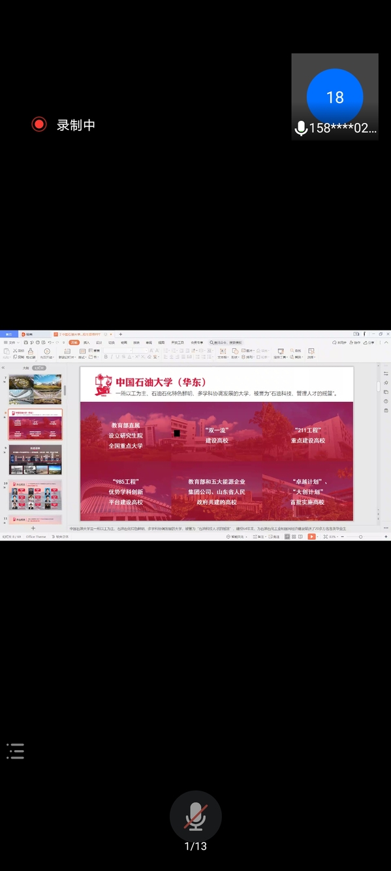The image size is (391, 871).
Task: Expand the 新建幻灯片 new slide dropdown
Action: pos(67,357)
